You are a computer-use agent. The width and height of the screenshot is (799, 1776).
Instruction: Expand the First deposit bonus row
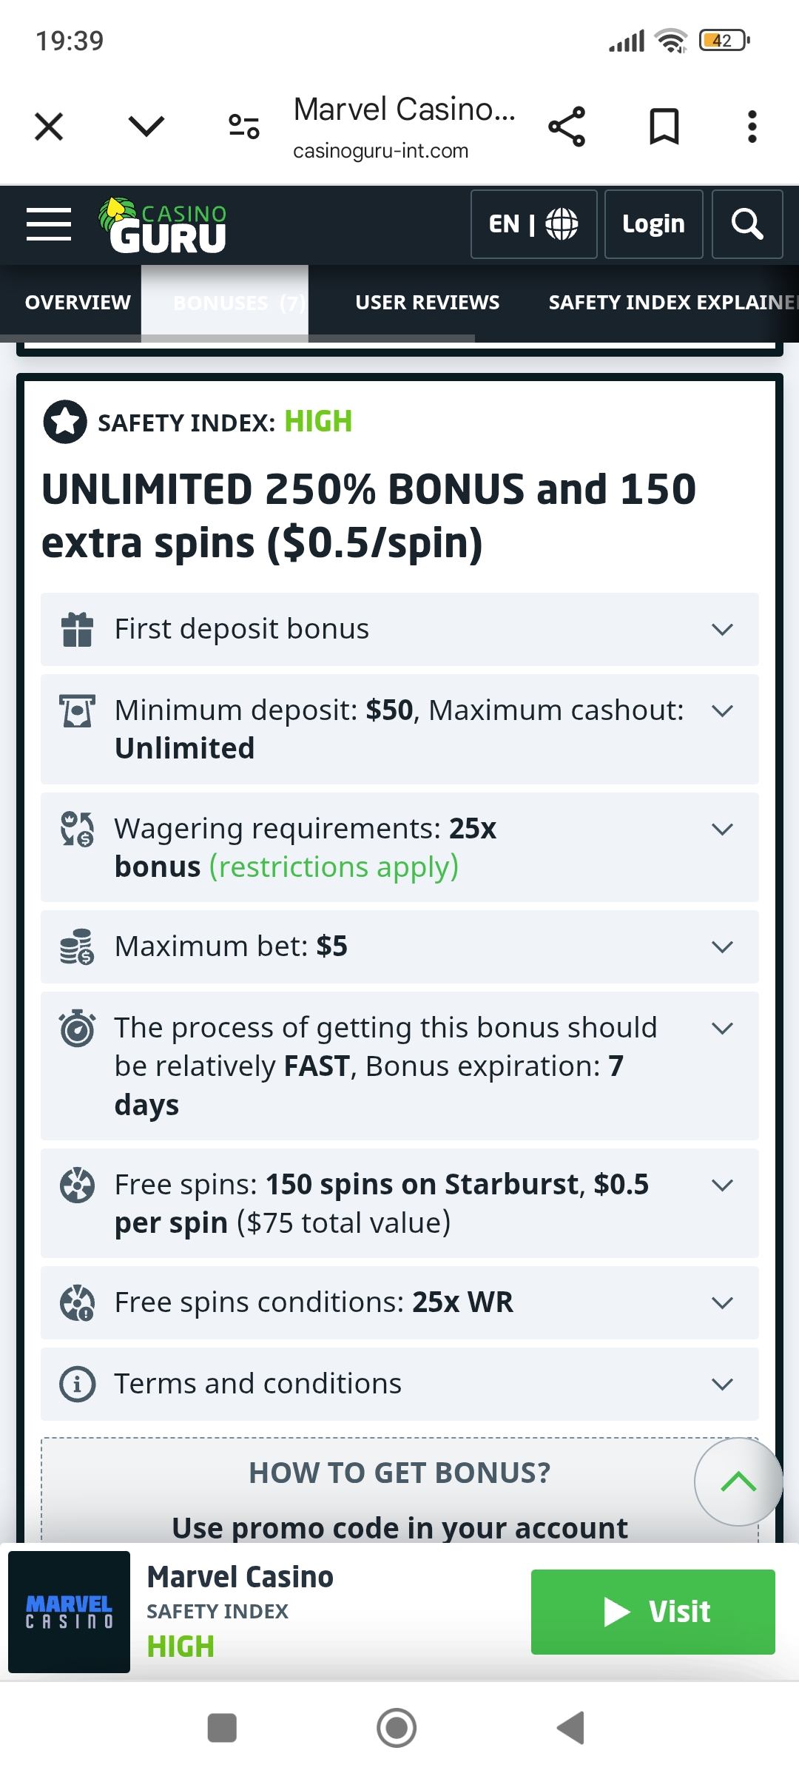point(399,629)
